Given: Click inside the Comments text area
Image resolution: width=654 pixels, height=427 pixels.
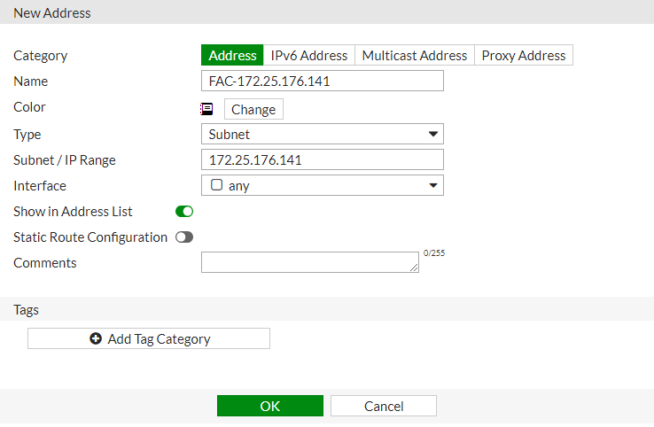Looking at the screenshot, I should 308,262.
